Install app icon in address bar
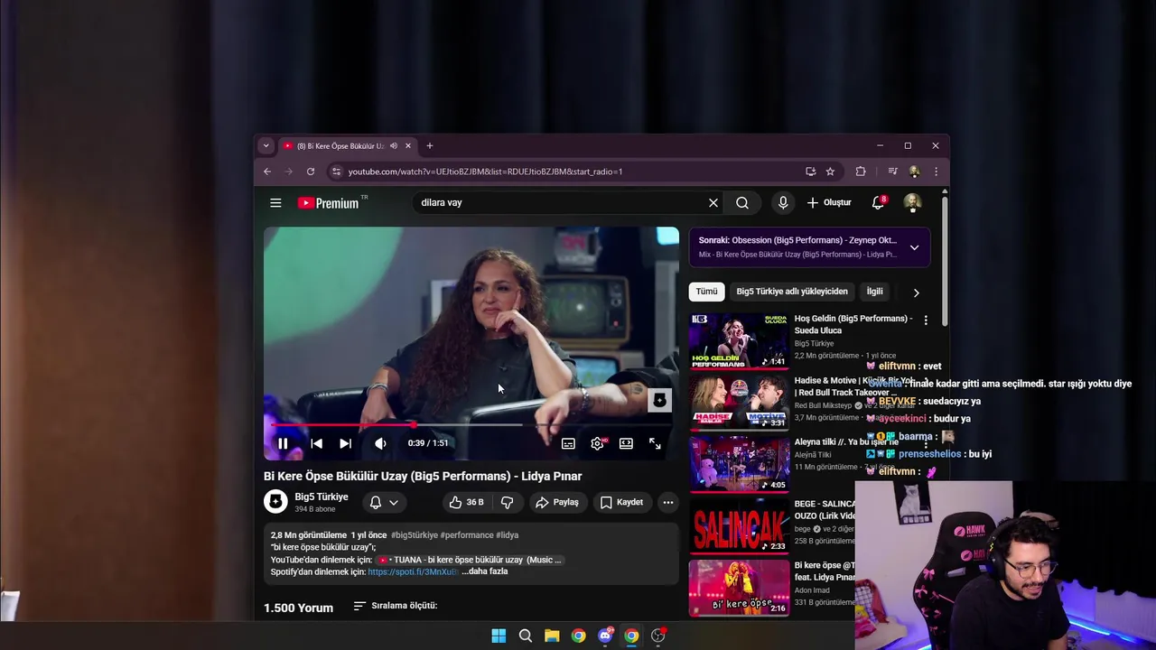Viewport: 1156px width, 650px height. coord(811,172)
